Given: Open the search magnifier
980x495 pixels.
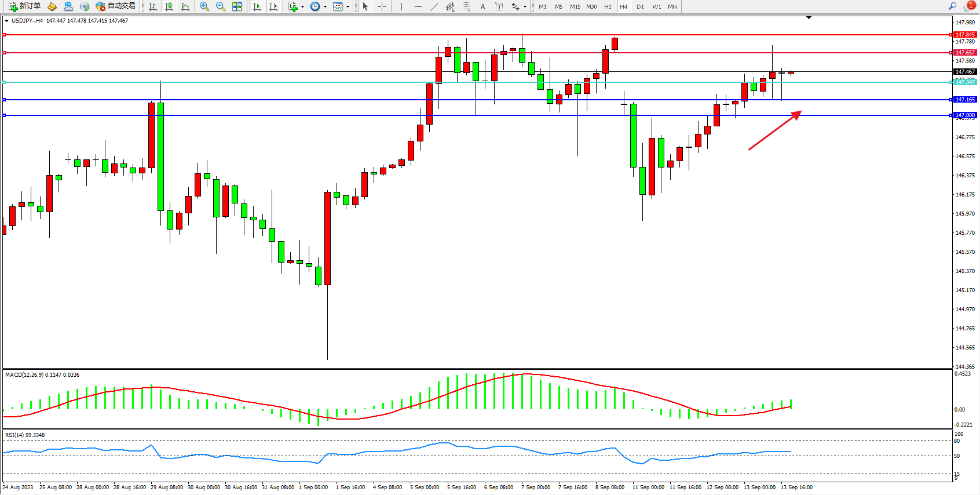Looking at the screenshot, I should tap(952, 6).
